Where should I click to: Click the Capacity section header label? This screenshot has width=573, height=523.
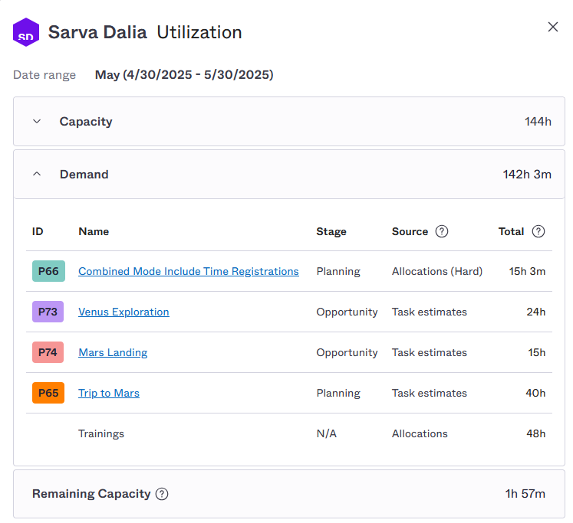click(x=86, y=122)
